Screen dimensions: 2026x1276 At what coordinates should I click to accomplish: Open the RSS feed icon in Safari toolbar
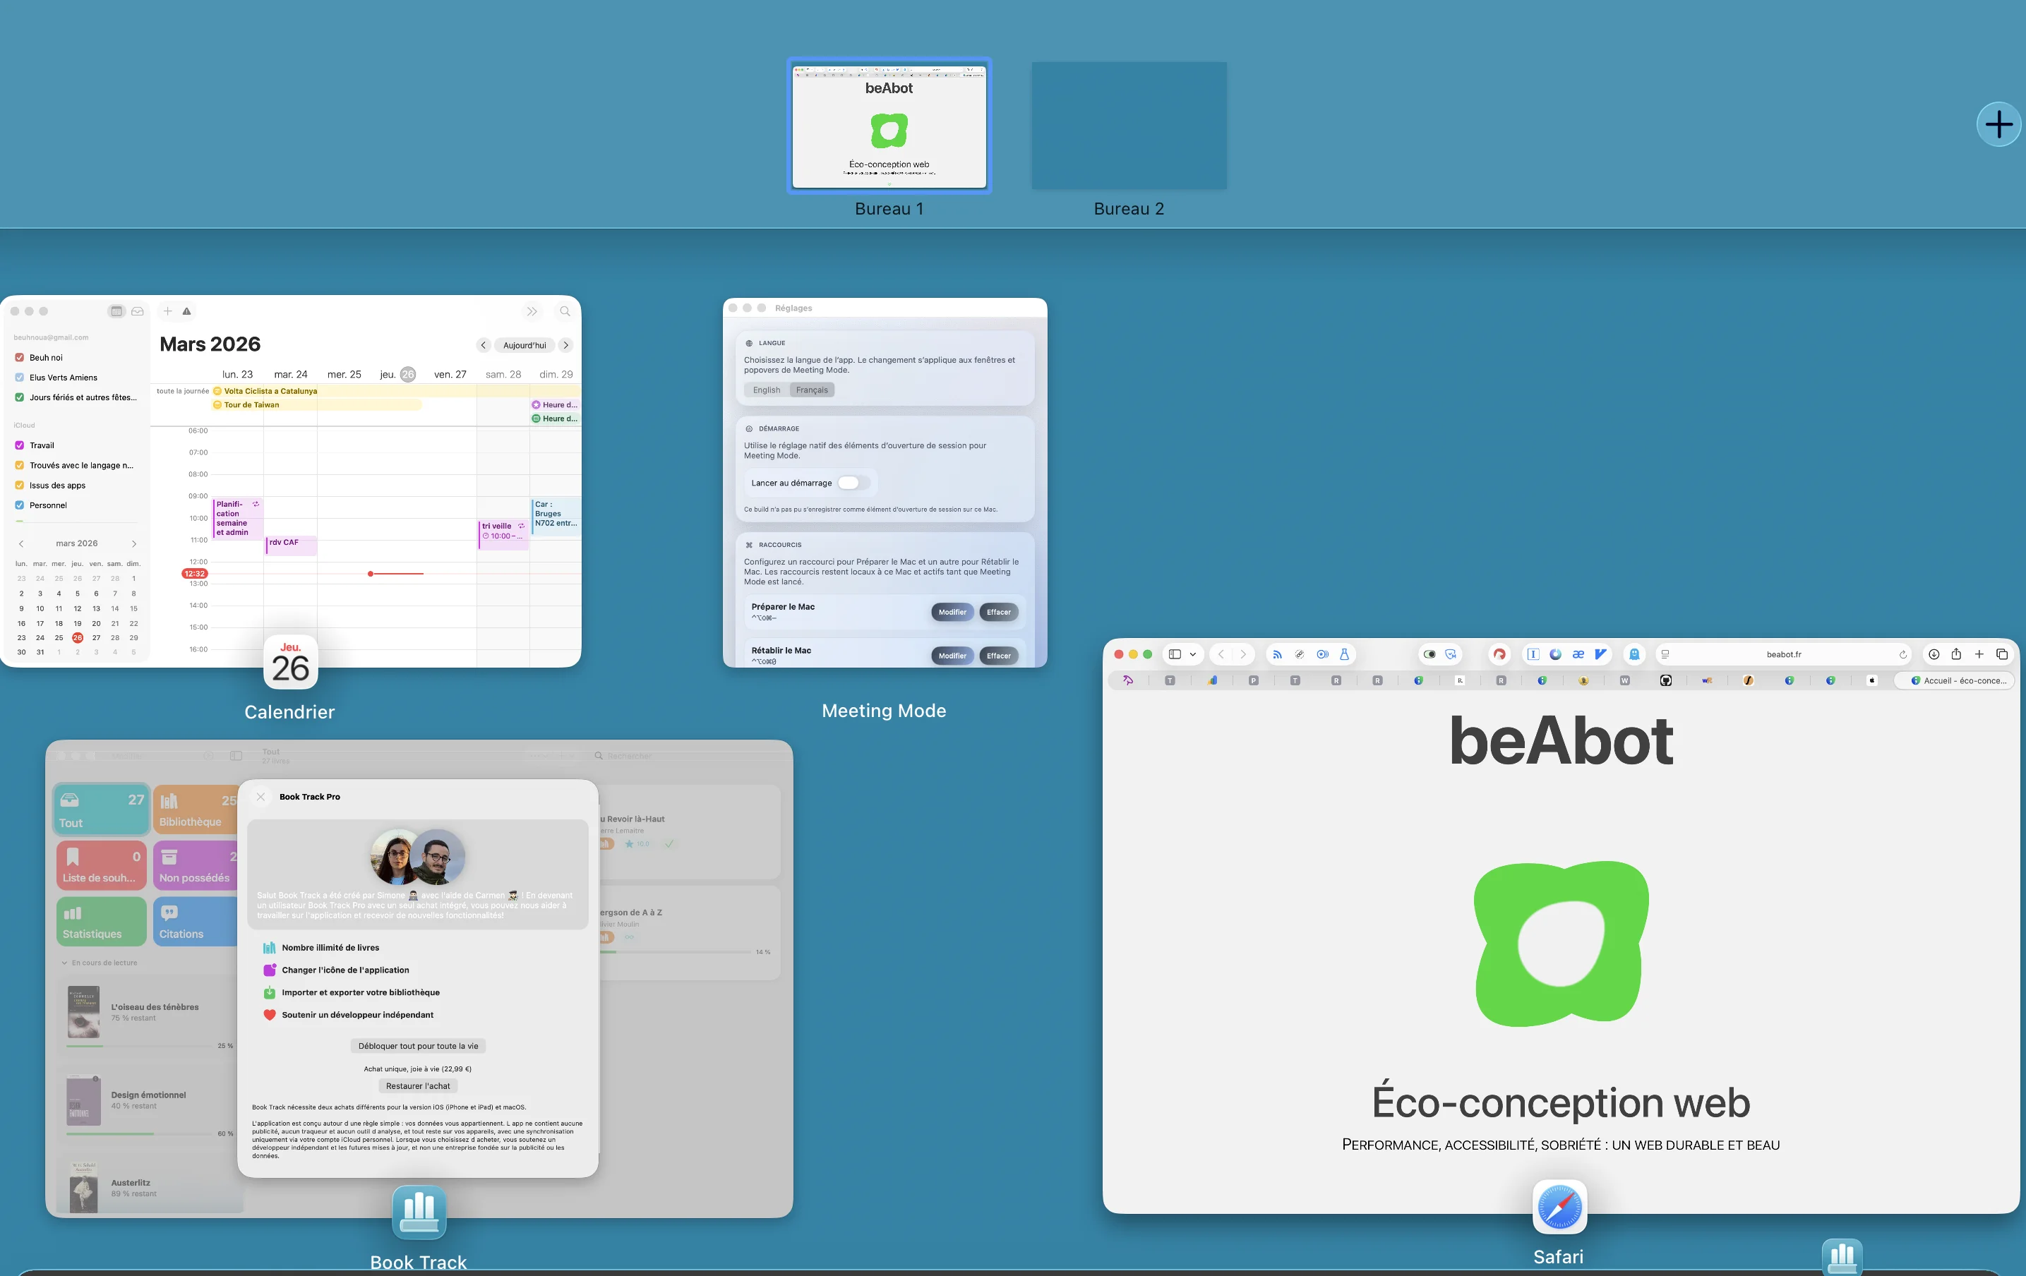[1277, 654]
